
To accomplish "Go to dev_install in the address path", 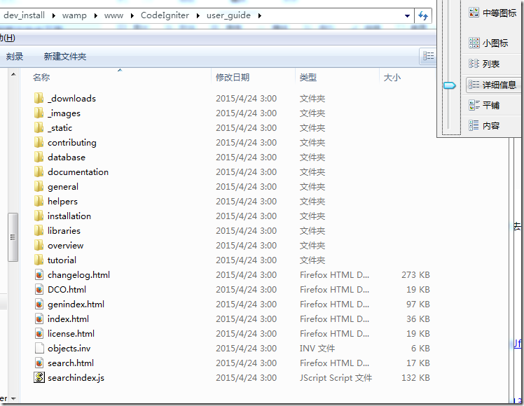I will coord(24,15).
